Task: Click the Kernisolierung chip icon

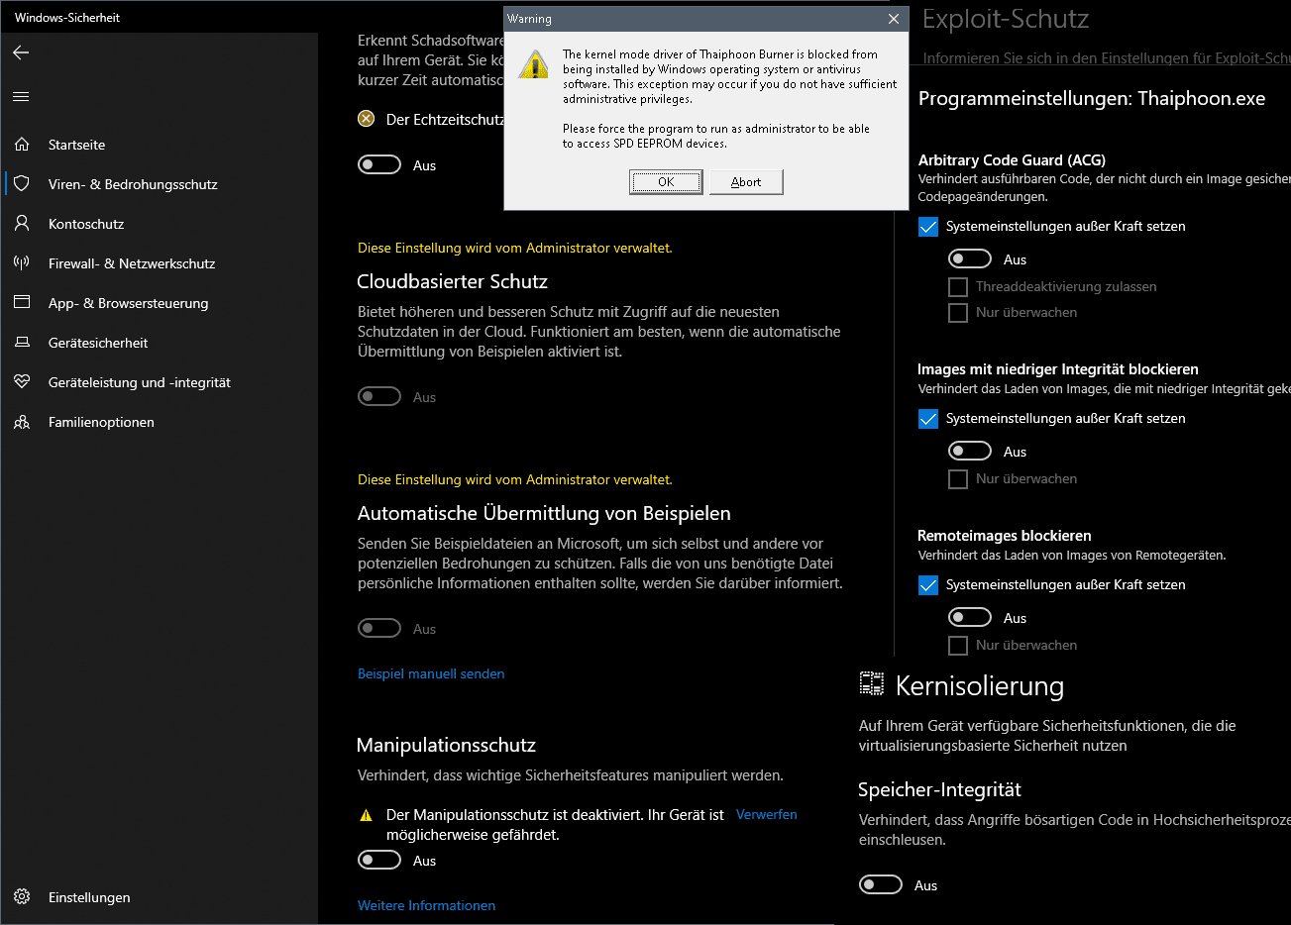Action: [x=872, y=683]
